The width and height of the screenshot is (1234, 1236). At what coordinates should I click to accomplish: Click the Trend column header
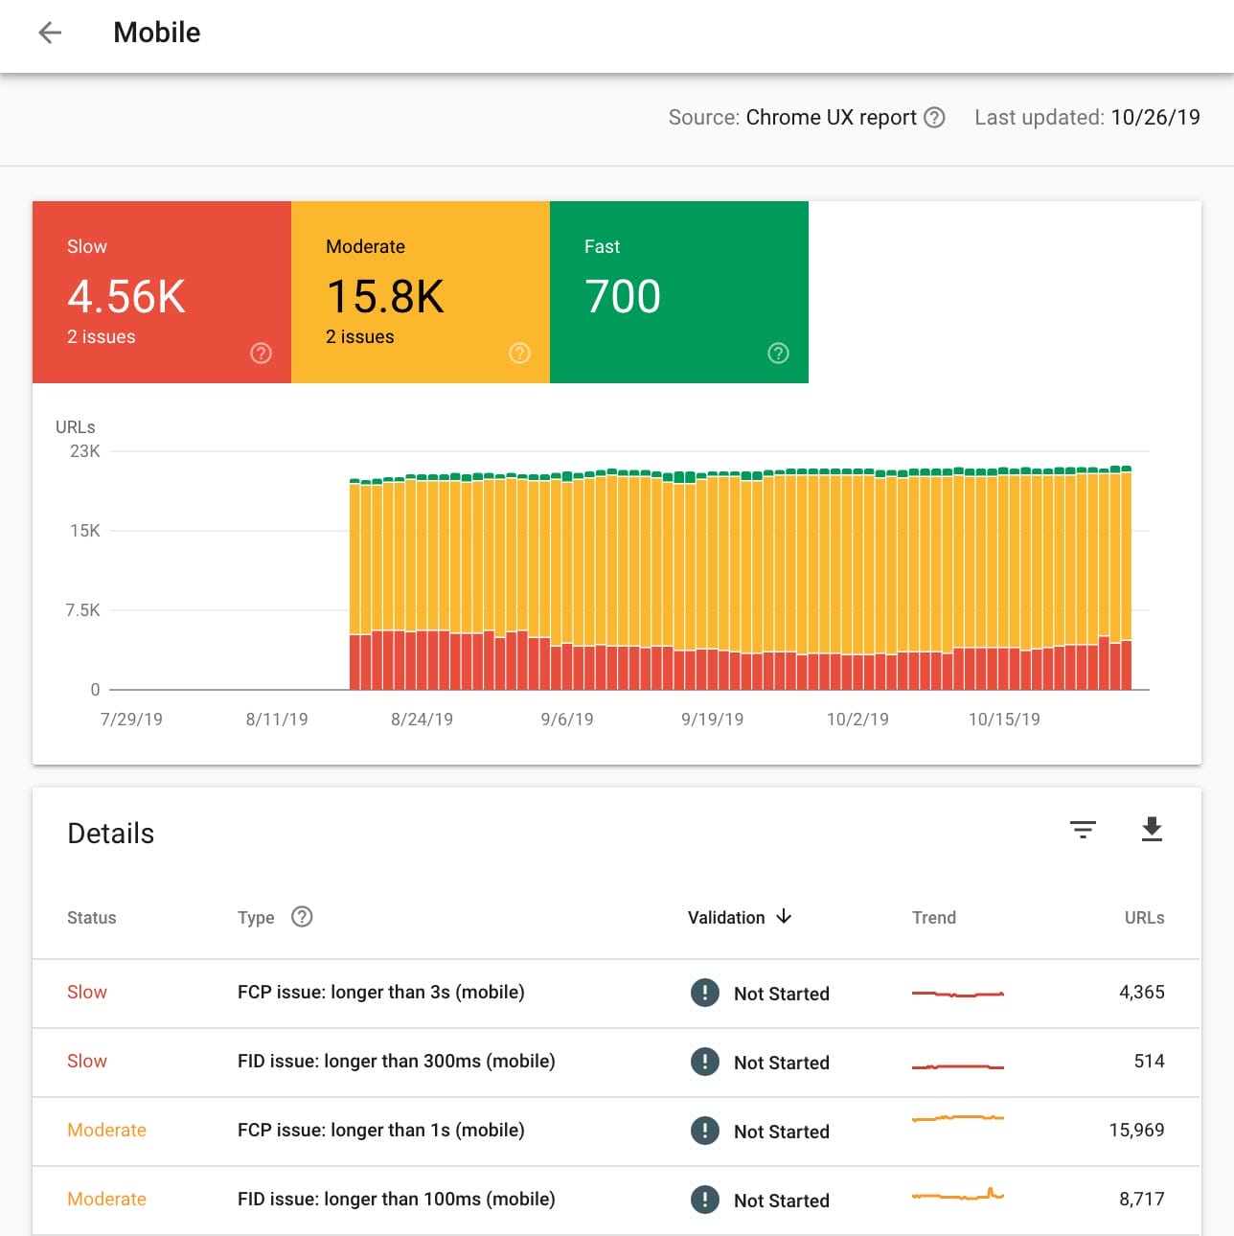933,918
